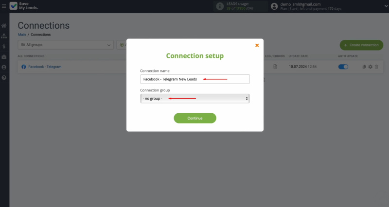Image resolution: width=389 pixels, height=207 pixels.
Task: Go to Main breadcrumb link
Action: [x=22, y=34]
